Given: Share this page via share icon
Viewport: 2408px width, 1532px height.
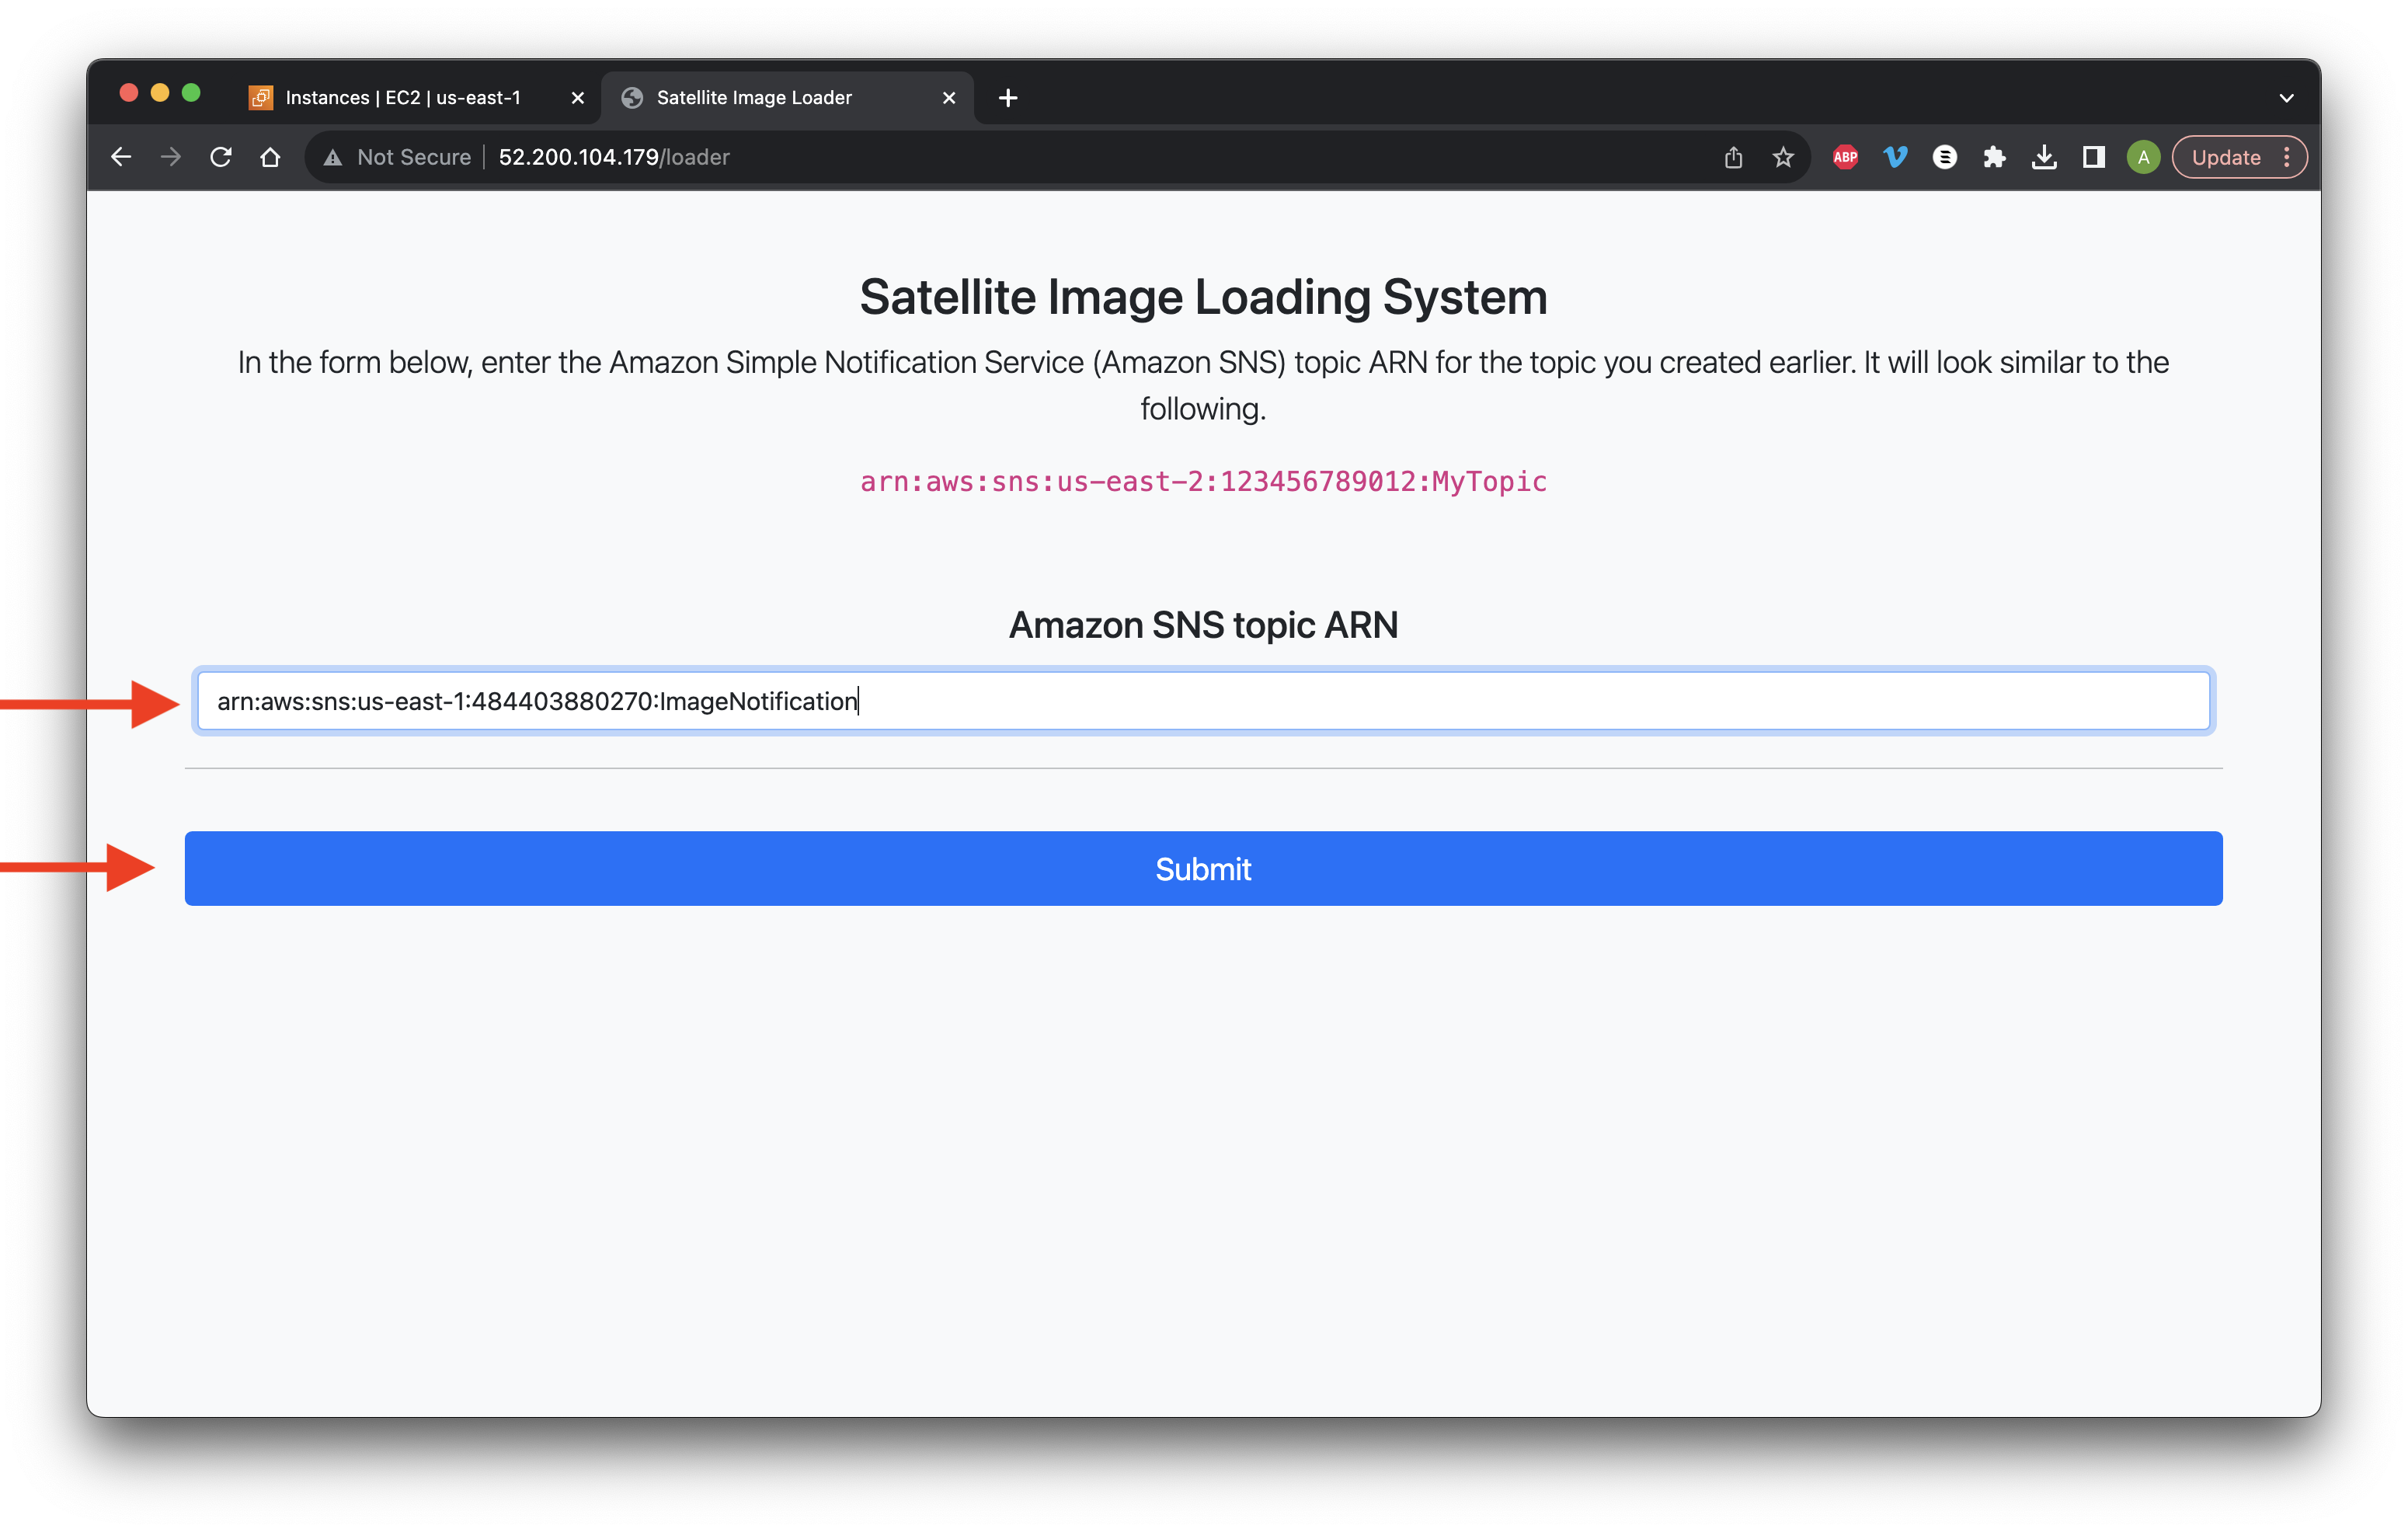Looking at the screenshot, I should click(x=1733, y=157).
